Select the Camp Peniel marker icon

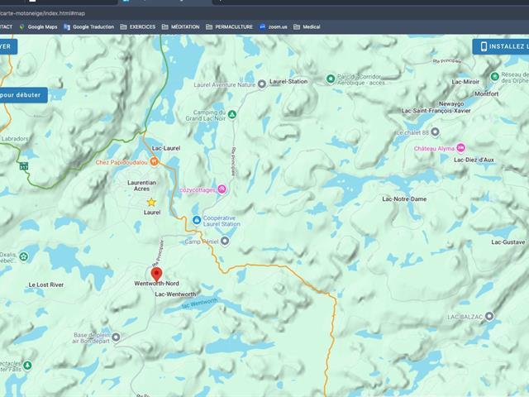tap(224, 242)
